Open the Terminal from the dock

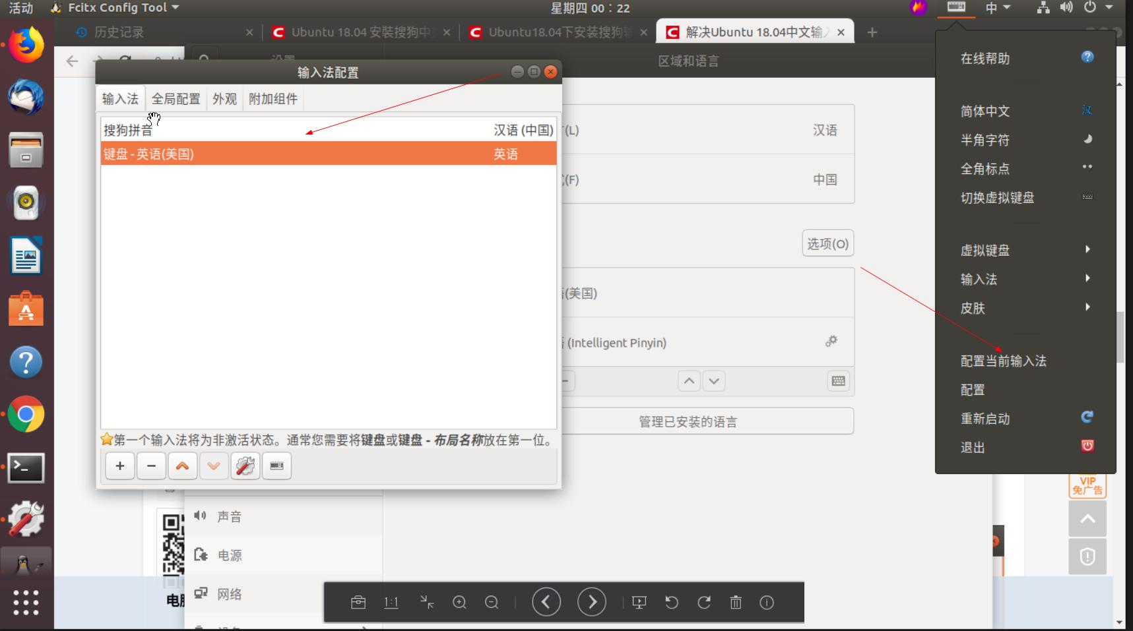coord(26,467)
